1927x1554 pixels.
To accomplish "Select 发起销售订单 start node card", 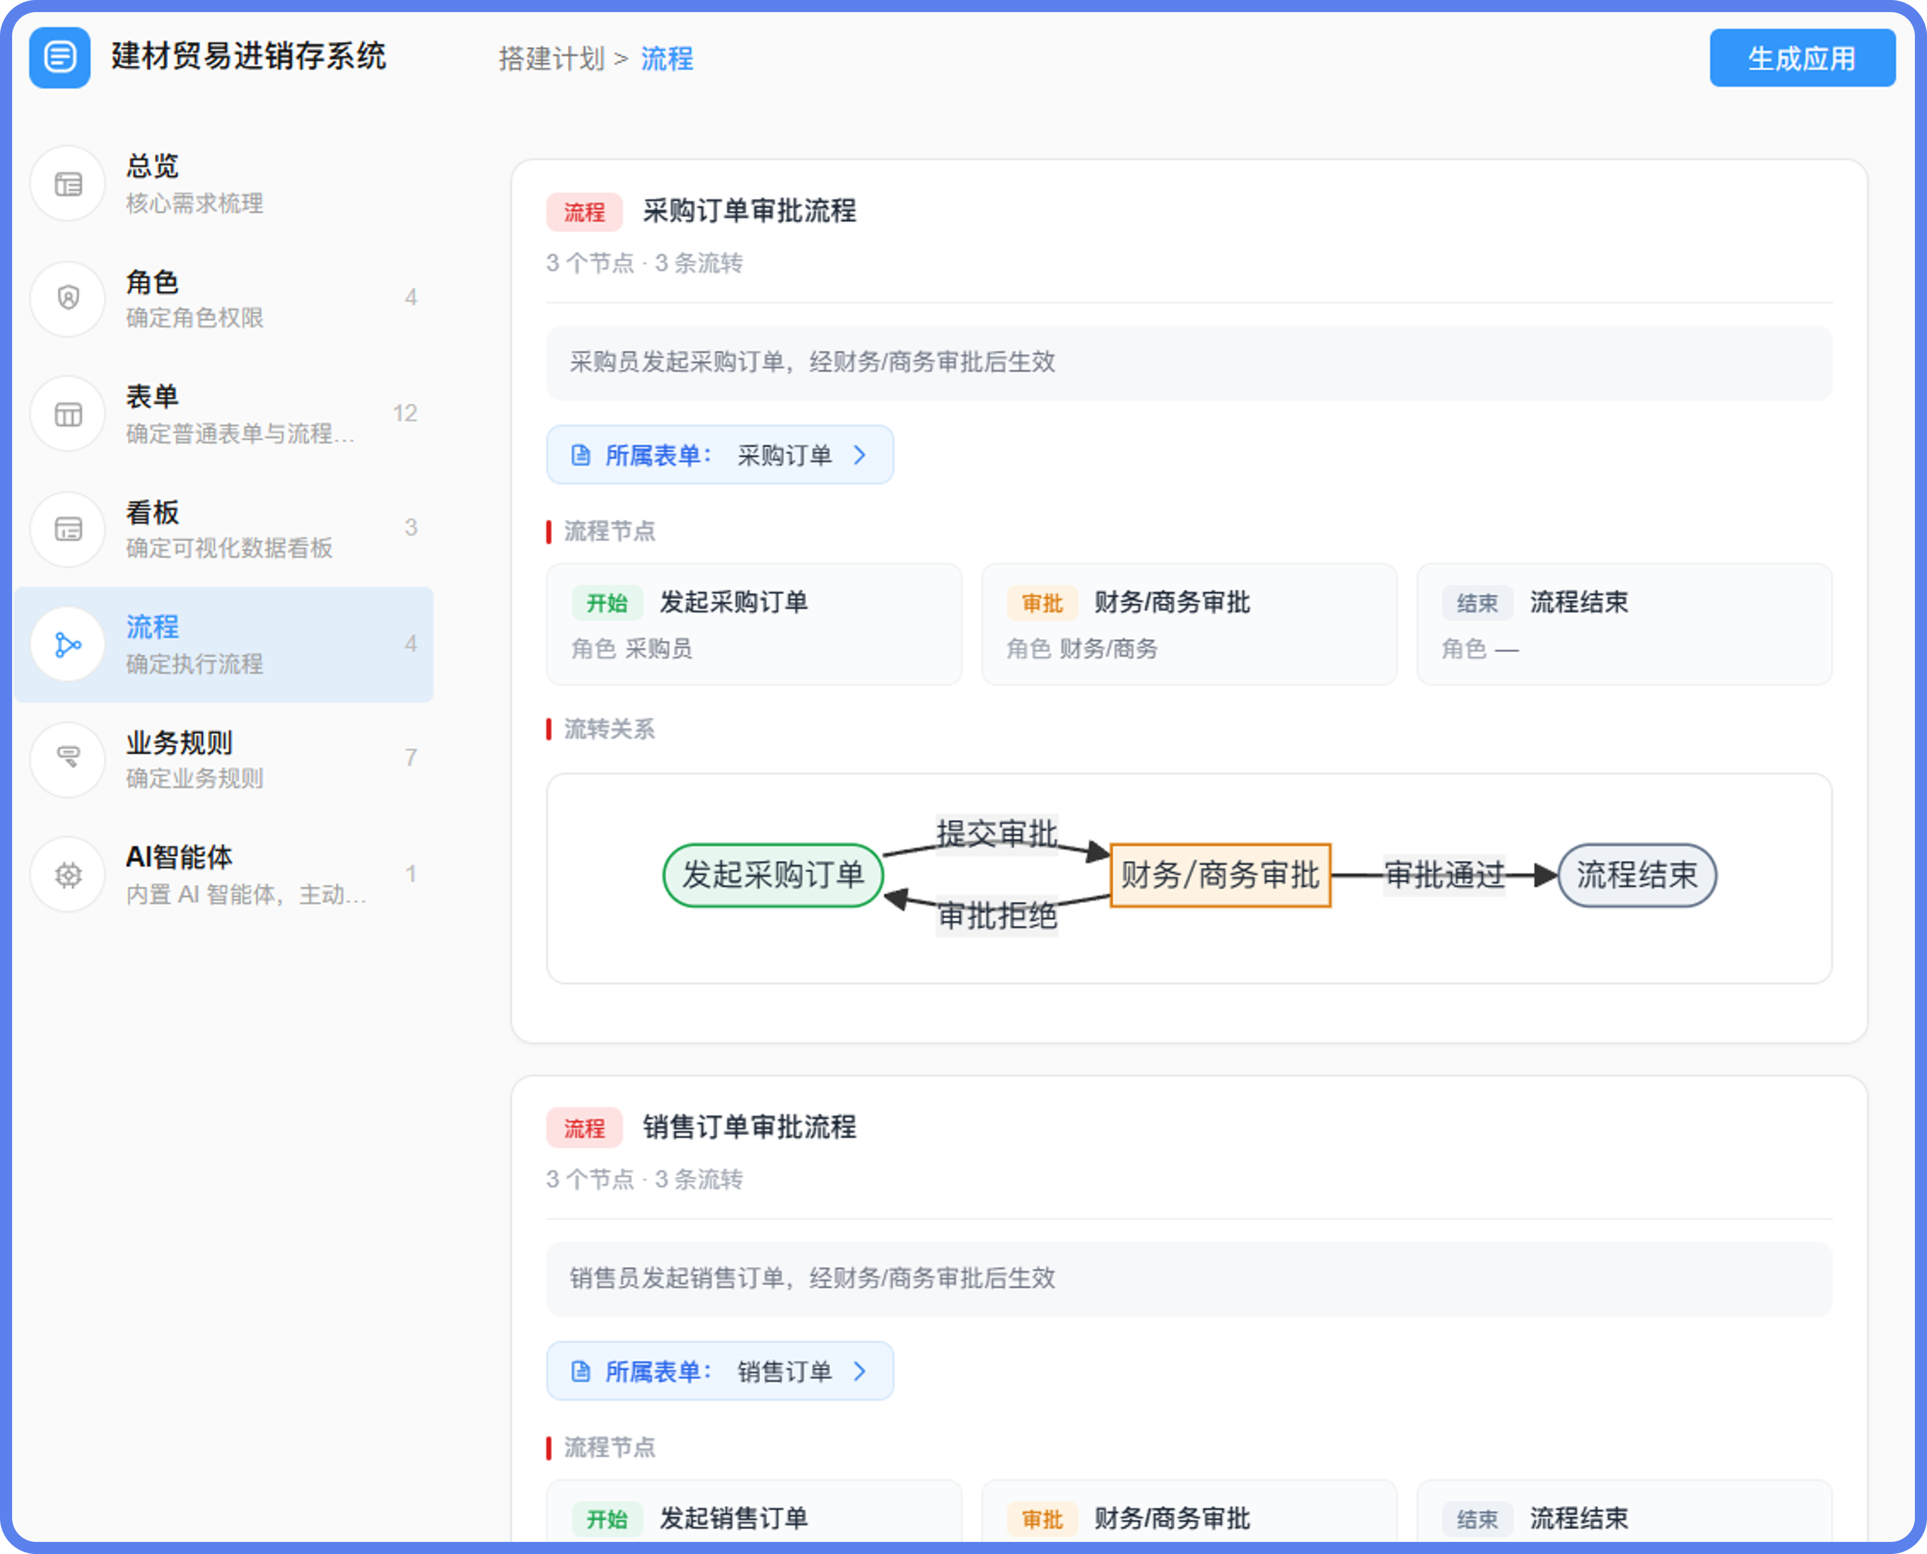I will point(753,1512).
